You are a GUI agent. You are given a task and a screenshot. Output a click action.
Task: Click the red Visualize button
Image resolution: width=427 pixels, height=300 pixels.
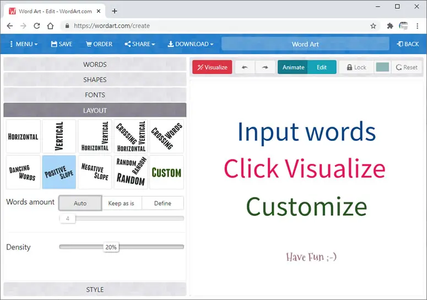tap(212, 67)
